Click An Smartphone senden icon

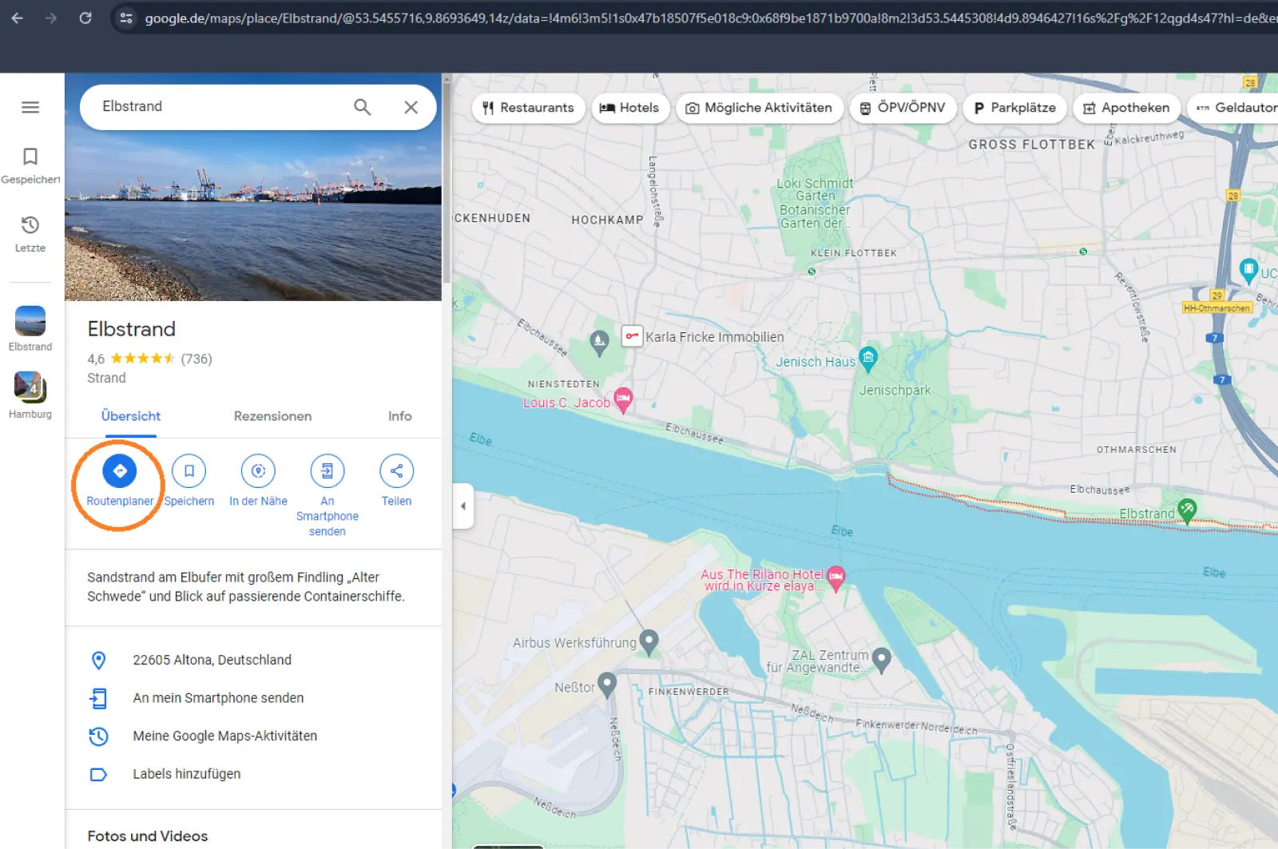point(327,471)
